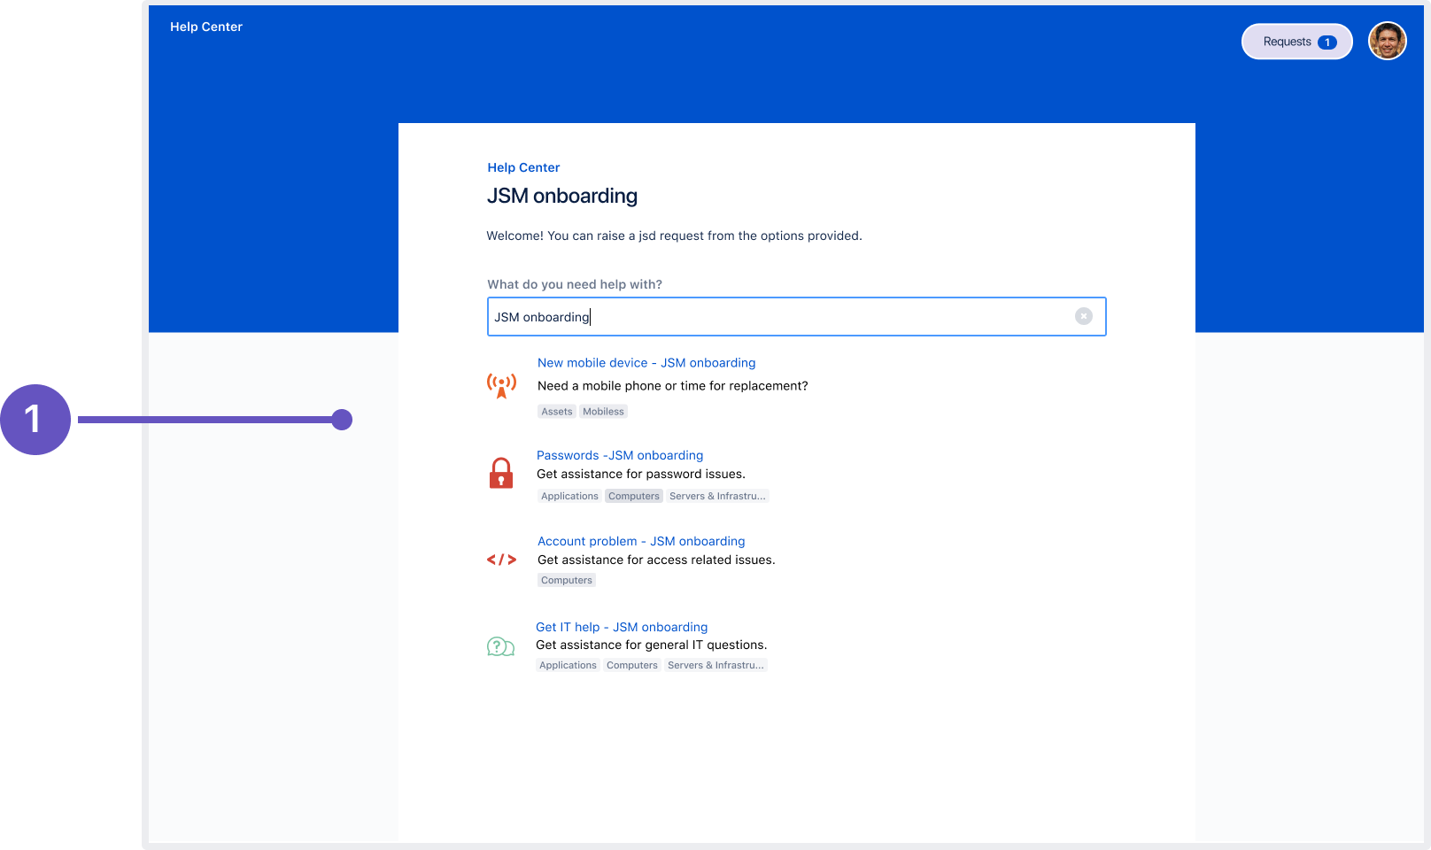This screenshot has width=1431, height=850.
Task: Open Get IT help - JSM onboarding
Action: point(622,627)
